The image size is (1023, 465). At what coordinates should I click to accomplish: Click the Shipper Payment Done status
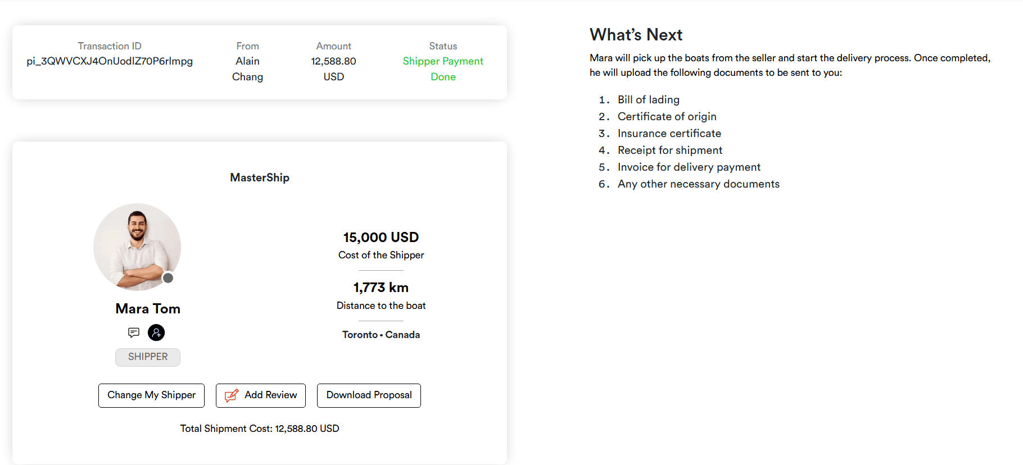443,69
